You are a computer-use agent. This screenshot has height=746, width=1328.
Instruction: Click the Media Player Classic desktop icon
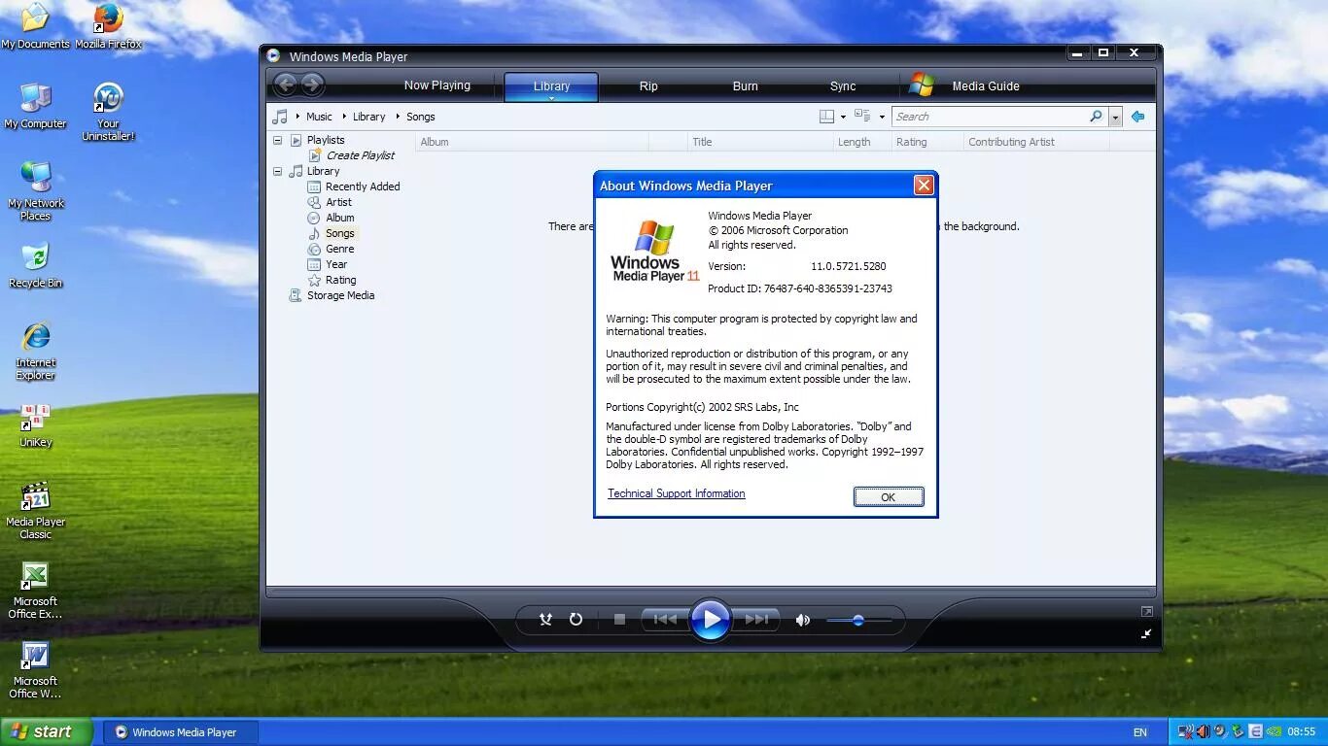pyautogui.click(x=35, y=511)
